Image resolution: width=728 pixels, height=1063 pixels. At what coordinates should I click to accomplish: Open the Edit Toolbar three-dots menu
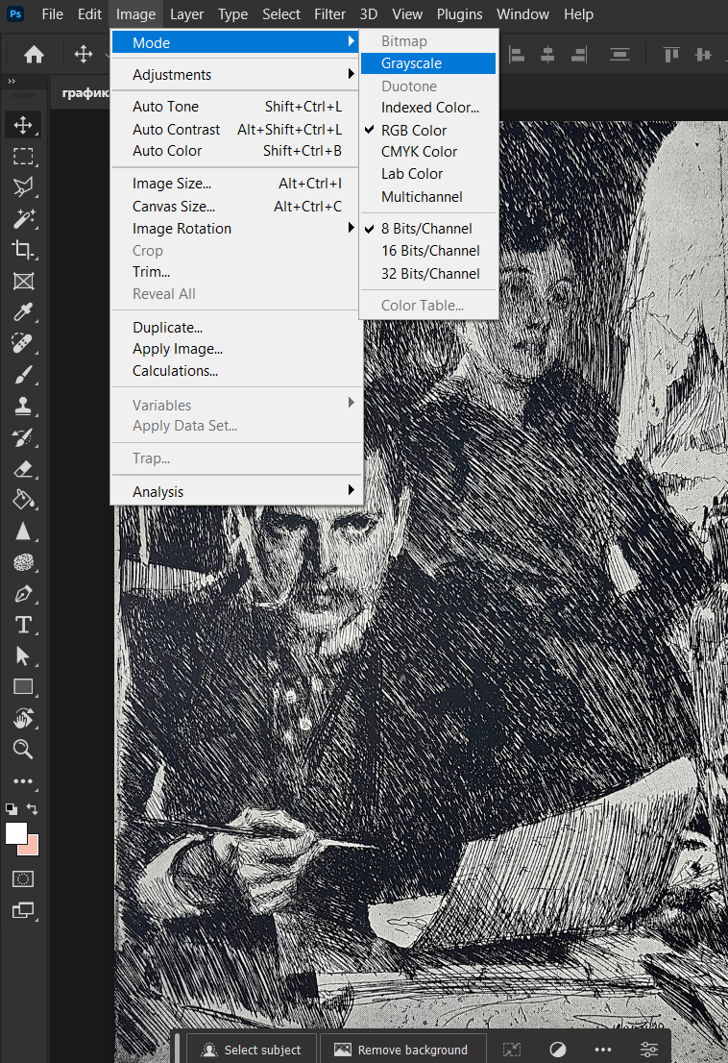23,781
